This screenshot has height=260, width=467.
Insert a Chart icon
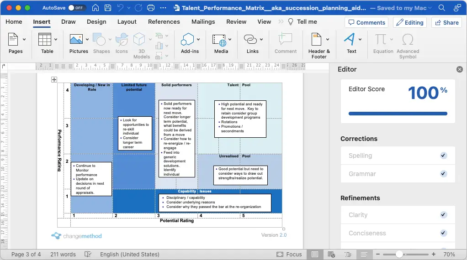click(x=159, y=46)
